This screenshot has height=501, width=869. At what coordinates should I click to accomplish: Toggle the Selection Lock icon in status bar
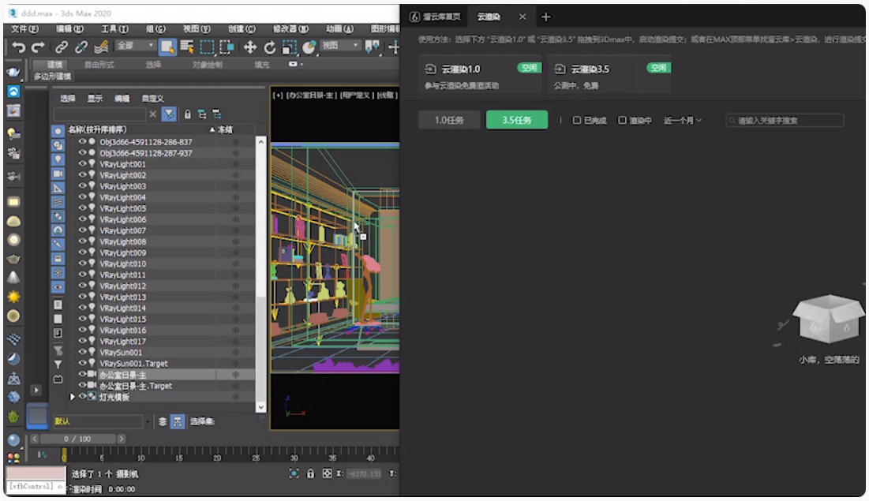310,473
